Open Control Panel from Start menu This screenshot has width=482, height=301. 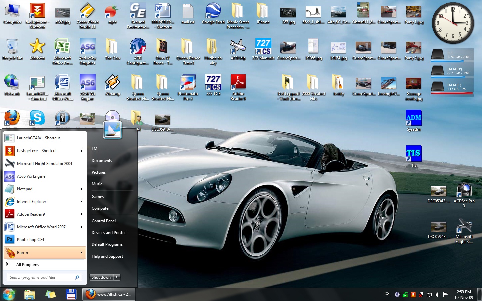(104, 221)
